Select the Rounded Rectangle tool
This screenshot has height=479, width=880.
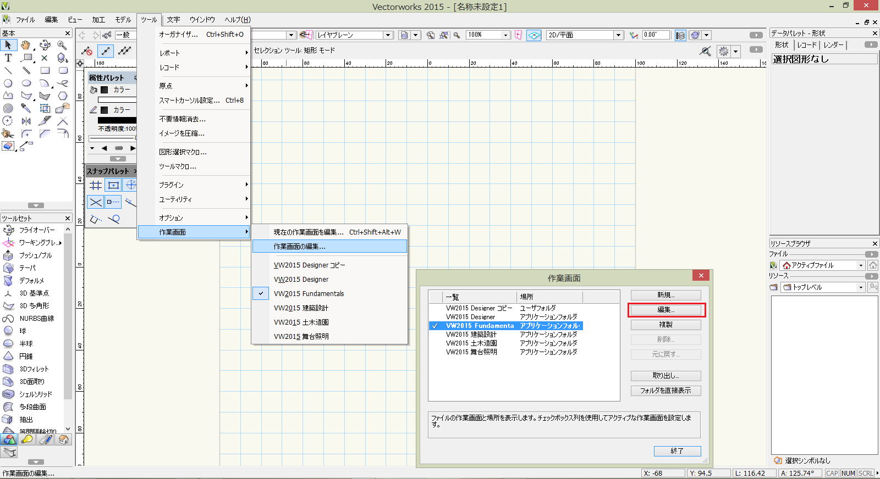(63, 70)
